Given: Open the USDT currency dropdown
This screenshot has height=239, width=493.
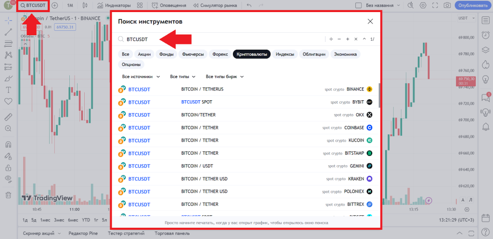Looking at the screenshot, I should point(467,19).
